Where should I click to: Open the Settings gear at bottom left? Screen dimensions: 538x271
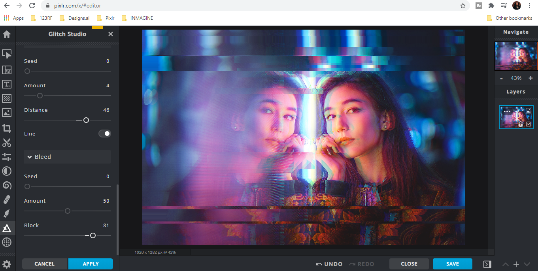coord(7,264)
